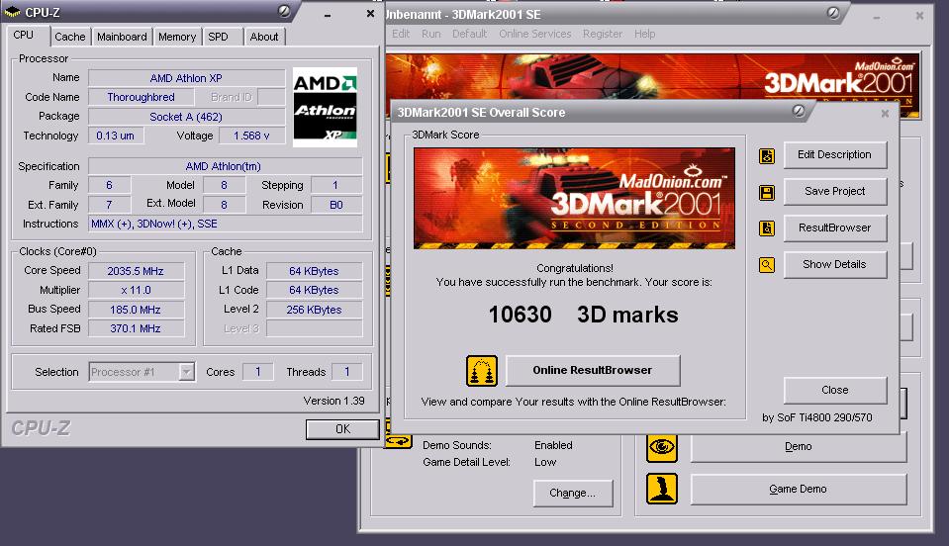
Task: Select the CPU tab
Action: [x=24, y=35]
